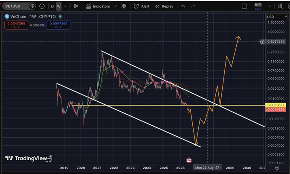Viewport: 290px width, 174px height.
Task: Expand the timeframe interval dropdown arrow
Action: click(65, 6)
